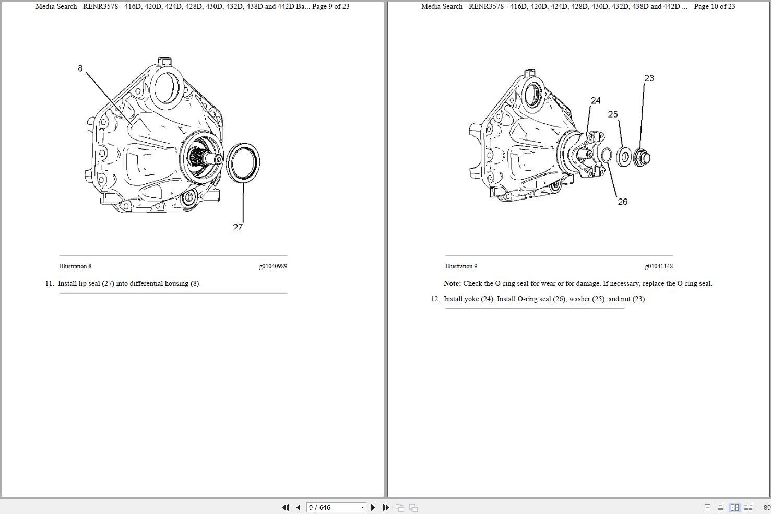Advance to the next page
The image size is (771, 514).
[373, 507]
